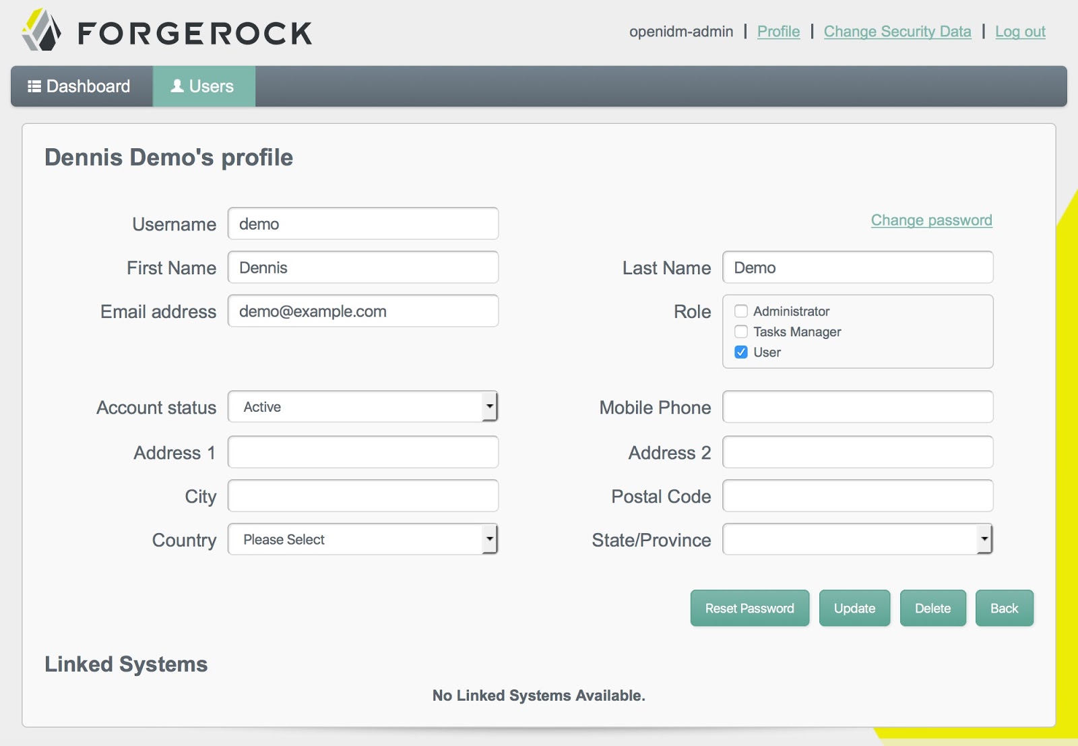Screen dimensions: 1078x746
Task: Click the Reset Password button
Action: [749, 608]
